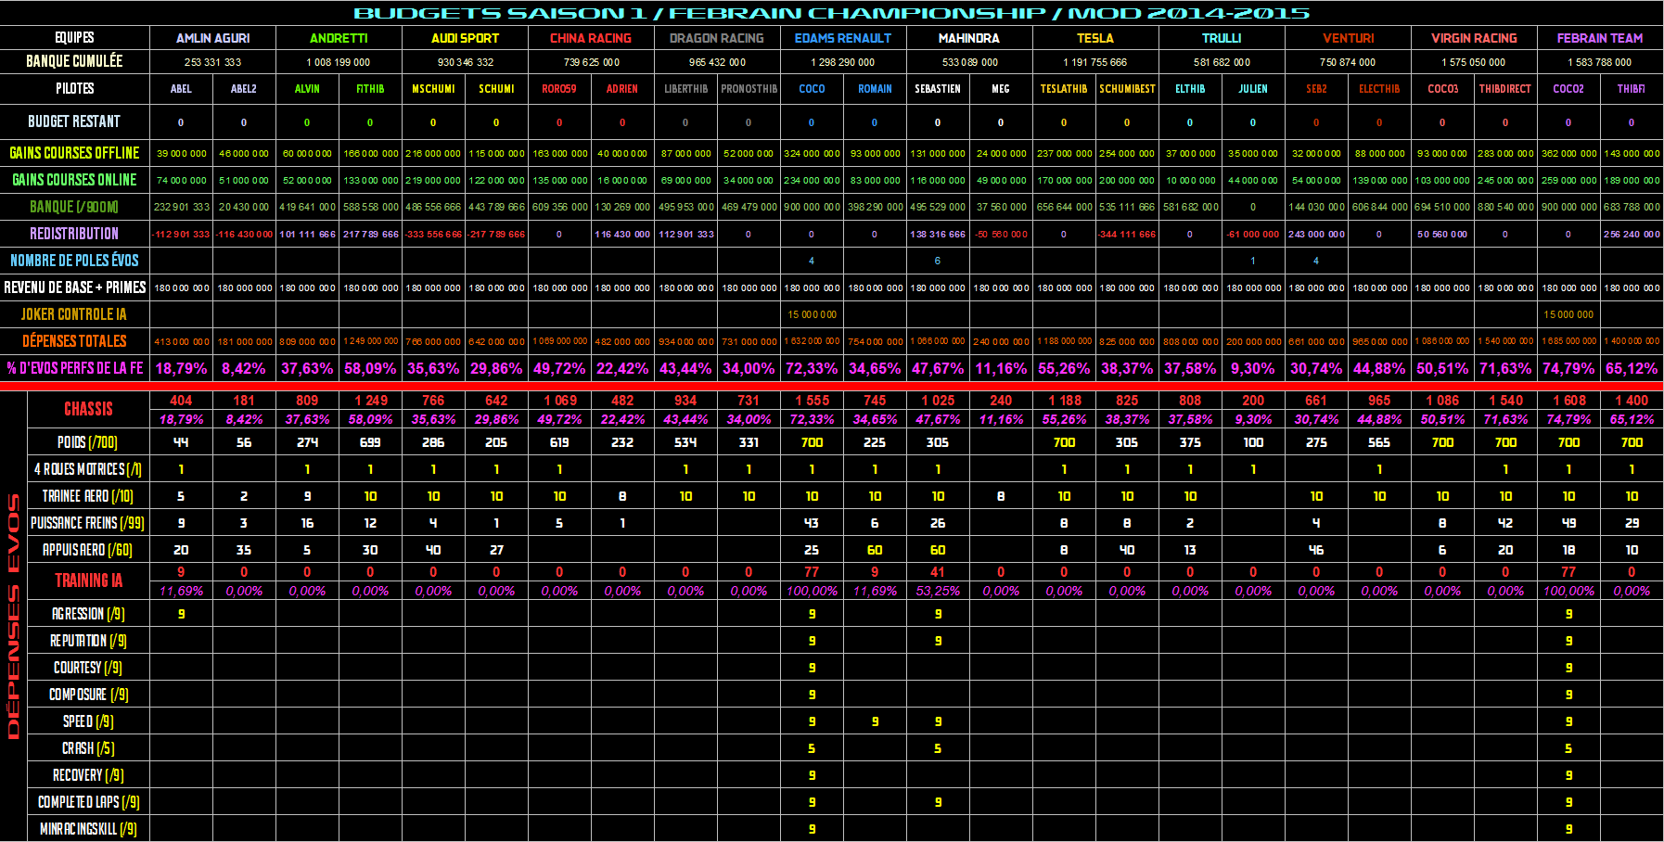Image resolution: width=1664 pixels, height=842 pixels.
Task: Select the ANDRETTI team header cell
Action: [339, 38]
